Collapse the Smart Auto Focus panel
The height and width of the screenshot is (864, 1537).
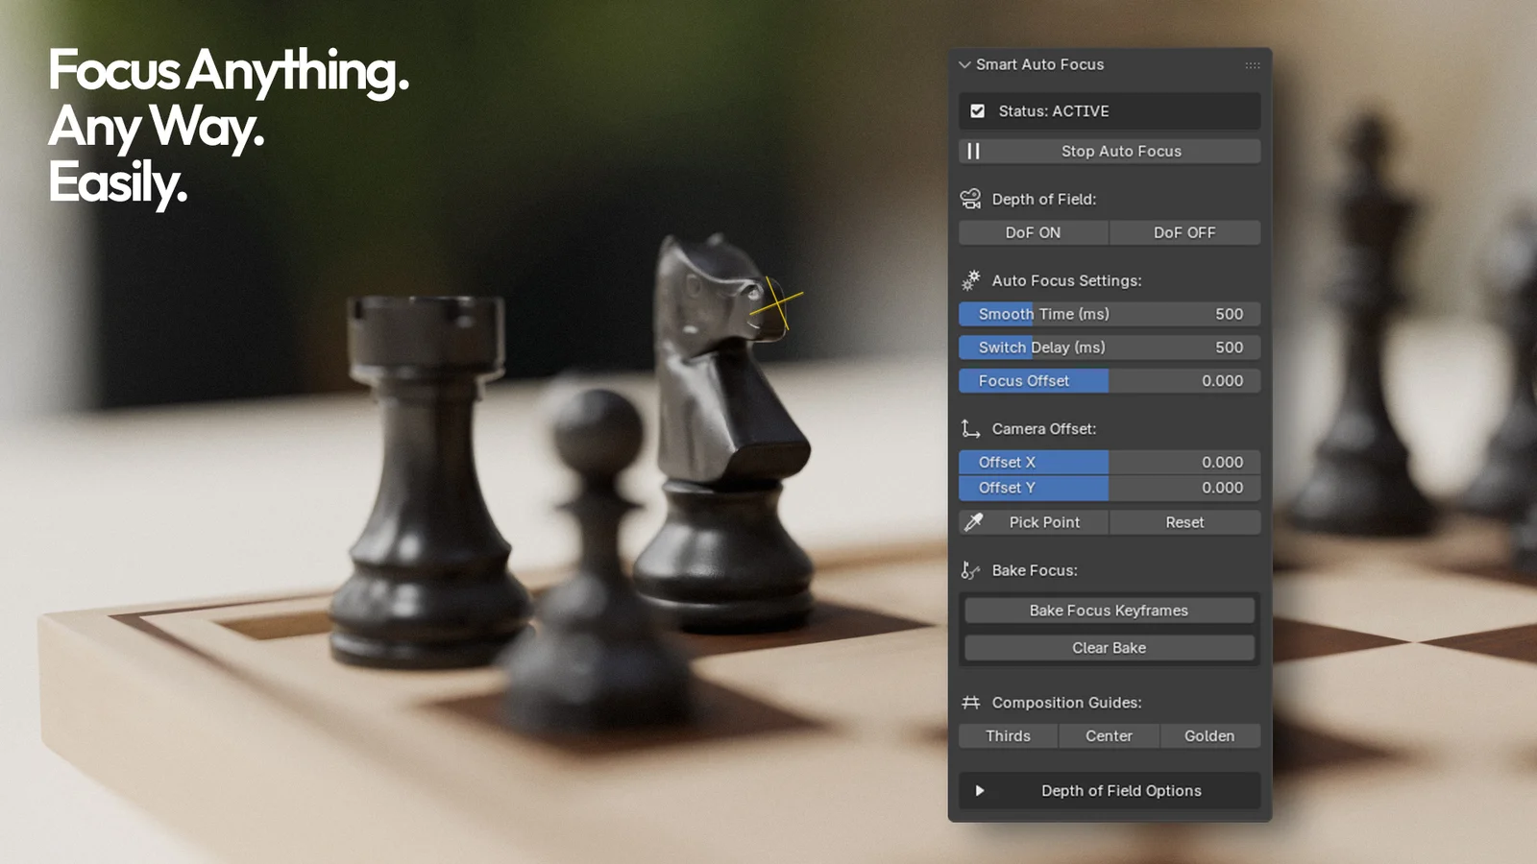964,64
